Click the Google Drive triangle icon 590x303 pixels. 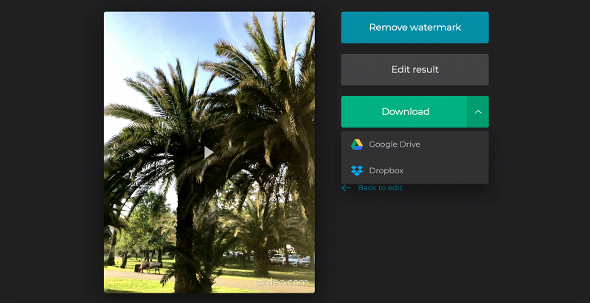(357, 144)
